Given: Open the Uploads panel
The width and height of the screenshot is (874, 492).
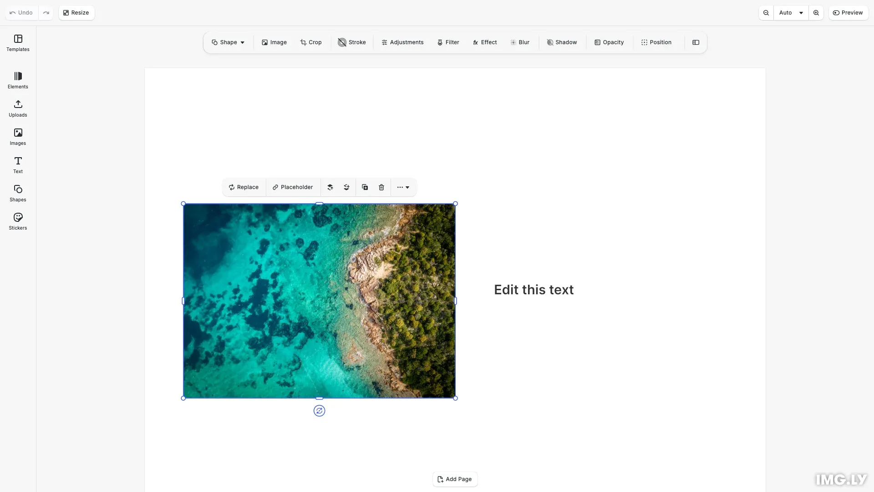Looking at the screenshot, I should (x=18, y=108).
